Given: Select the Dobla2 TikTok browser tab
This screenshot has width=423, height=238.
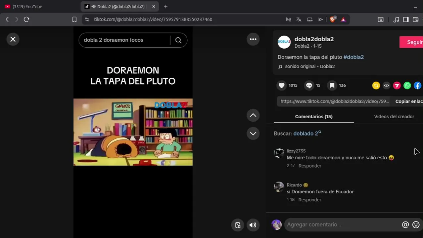Looking at the screenshot, I should tap(119, 7).
